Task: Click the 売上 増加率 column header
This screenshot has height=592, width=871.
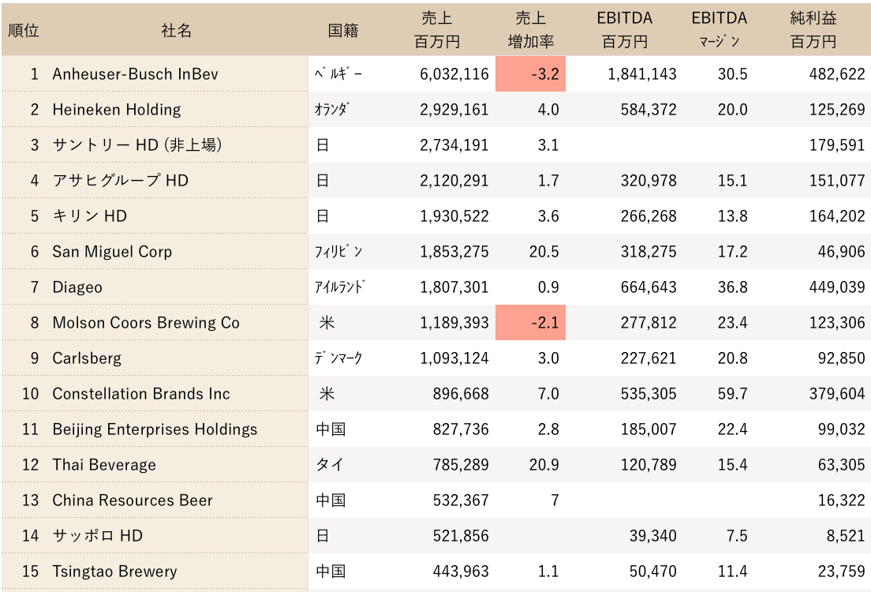Action: click(x=531, y=30)
